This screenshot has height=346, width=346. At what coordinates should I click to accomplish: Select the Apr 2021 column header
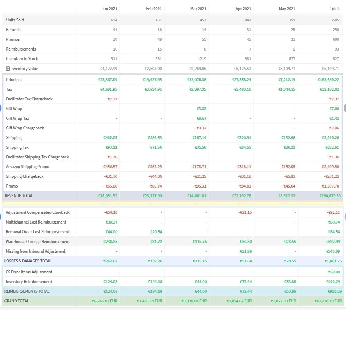(x=243, y=9)
